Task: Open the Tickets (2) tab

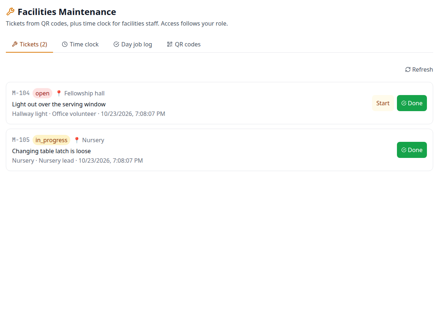Action: (x=29, y=44)
